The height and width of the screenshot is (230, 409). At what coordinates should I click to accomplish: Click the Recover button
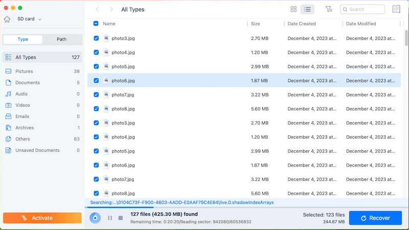coord(375,218)
